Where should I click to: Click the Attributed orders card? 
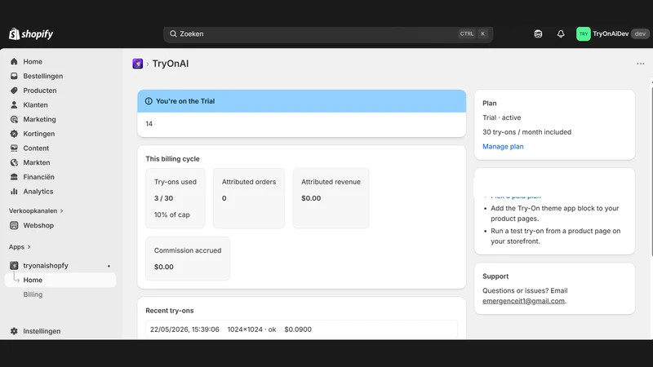249,198
